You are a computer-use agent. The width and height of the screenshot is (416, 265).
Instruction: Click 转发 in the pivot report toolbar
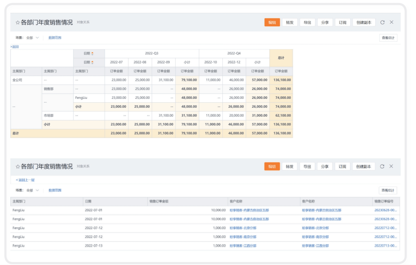(x=290, y=22)
